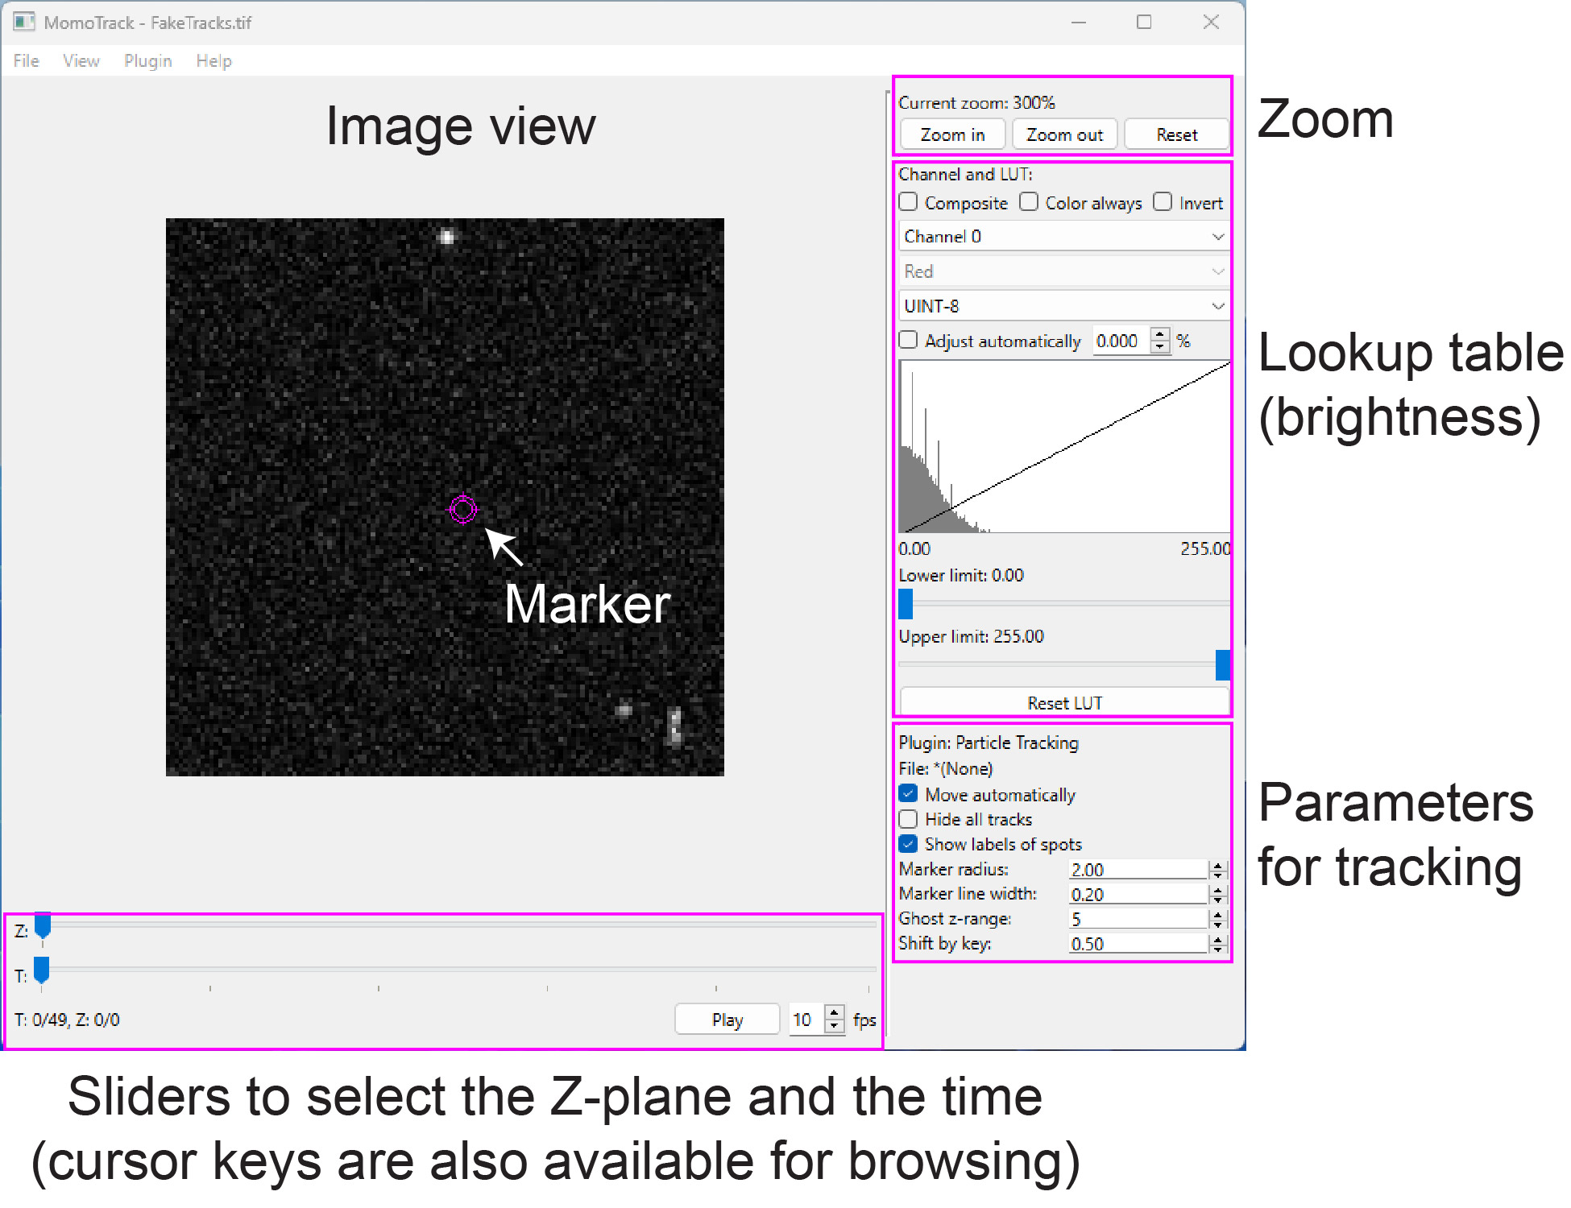This screenshot has width=1571, height=1208.
Task: Uncheck Move automatically option
Action: click(909, 794)
